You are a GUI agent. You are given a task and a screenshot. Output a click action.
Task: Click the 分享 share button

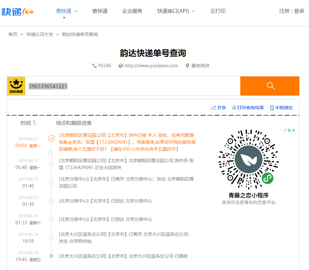pos(218,108)
